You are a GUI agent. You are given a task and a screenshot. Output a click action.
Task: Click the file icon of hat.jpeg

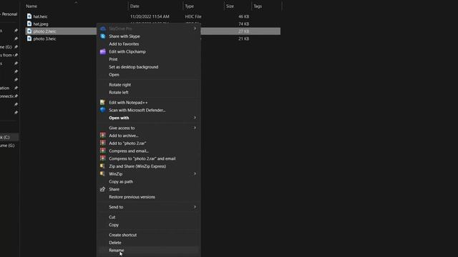click(29, 24)
